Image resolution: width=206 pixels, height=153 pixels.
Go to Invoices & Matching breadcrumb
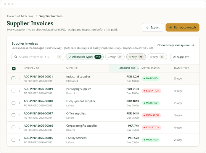20,16
